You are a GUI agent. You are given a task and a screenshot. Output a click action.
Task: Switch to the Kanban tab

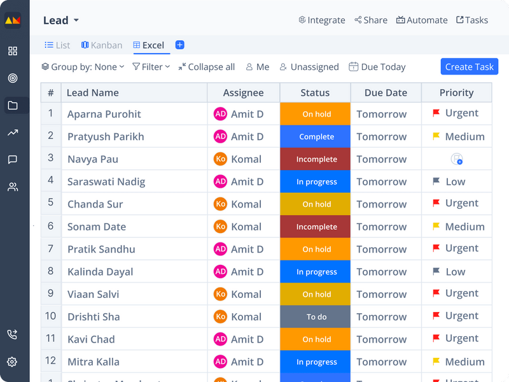click(101, 45)
